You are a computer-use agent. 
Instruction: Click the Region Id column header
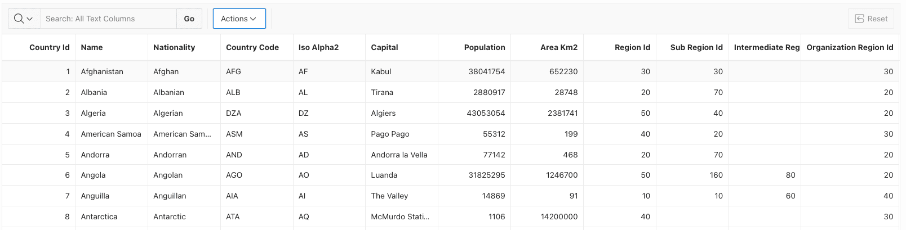click(632, 47)
